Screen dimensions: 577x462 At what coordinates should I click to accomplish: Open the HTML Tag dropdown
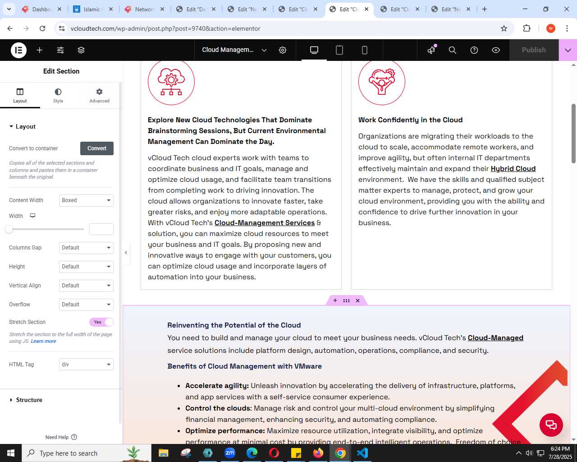point(86,365)
